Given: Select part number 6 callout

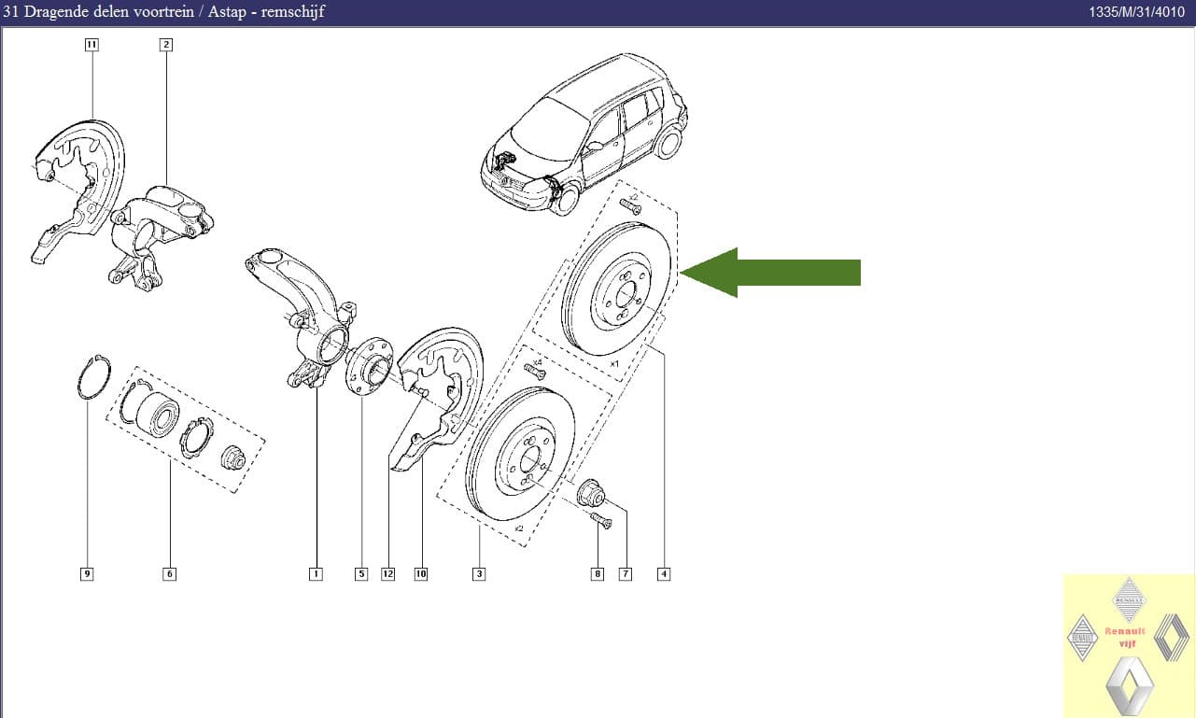Looking at the screenshot, I should click(169, 574).
